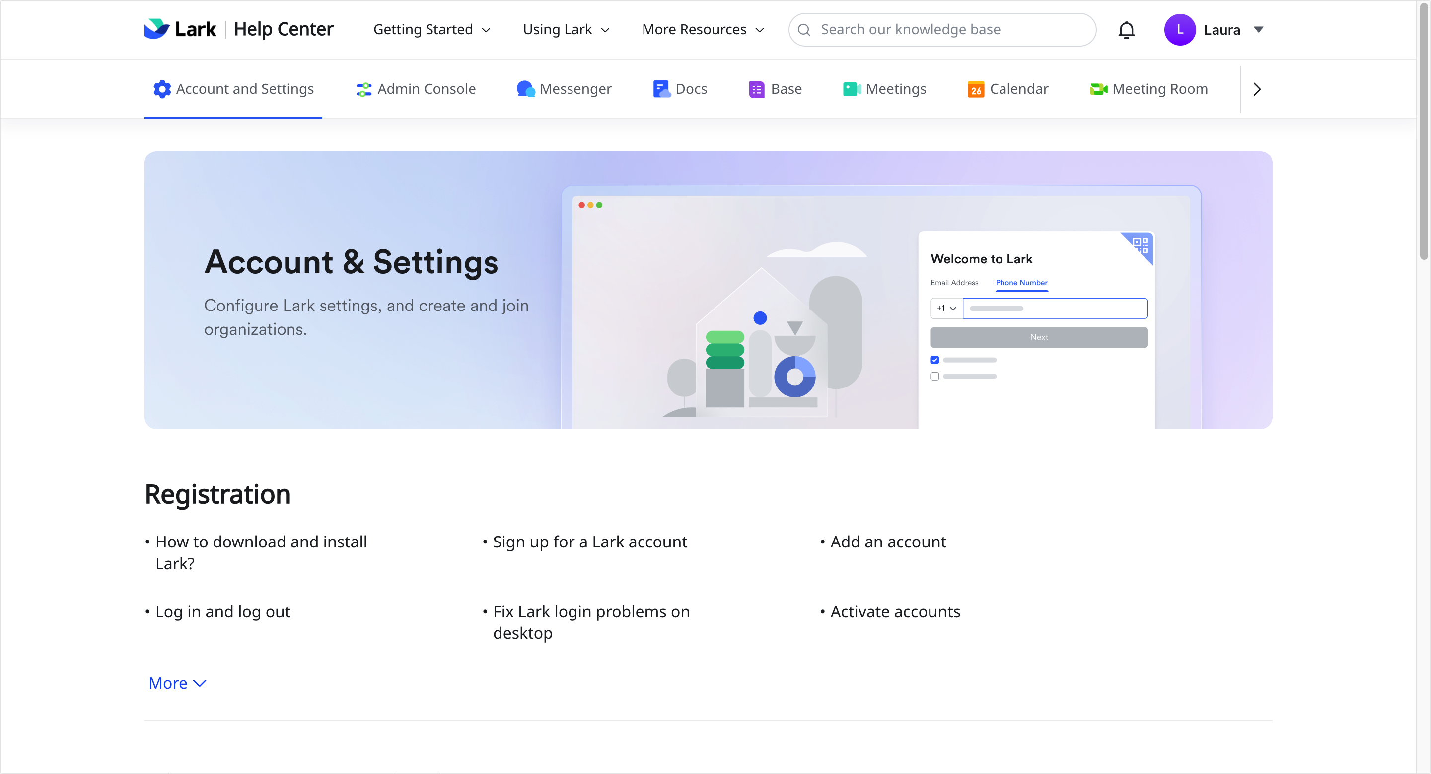1431x774 pixels.
Task: Switch to the Meetings tab
Action: 884,89
